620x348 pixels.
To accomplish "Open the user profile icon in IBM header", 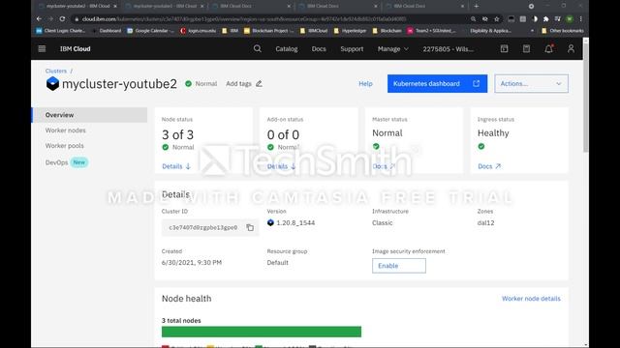I will [x=571, y=48].
